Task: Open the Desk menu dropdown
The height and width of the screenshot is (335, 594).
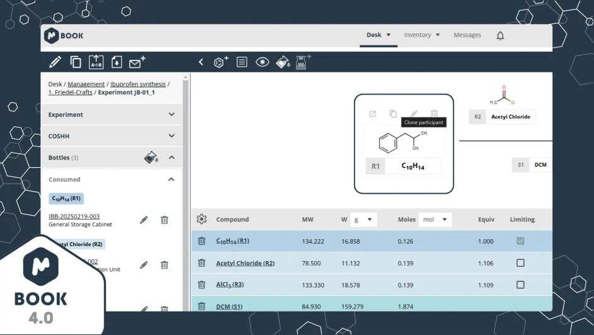Action: coord(379,35)
